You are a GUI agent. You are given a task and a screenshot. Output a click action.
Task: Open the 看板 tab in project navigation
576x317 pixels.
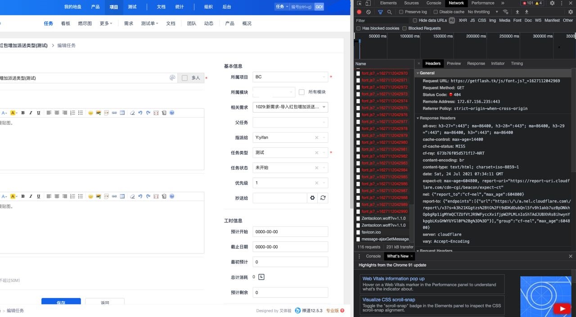pos(66,23)
